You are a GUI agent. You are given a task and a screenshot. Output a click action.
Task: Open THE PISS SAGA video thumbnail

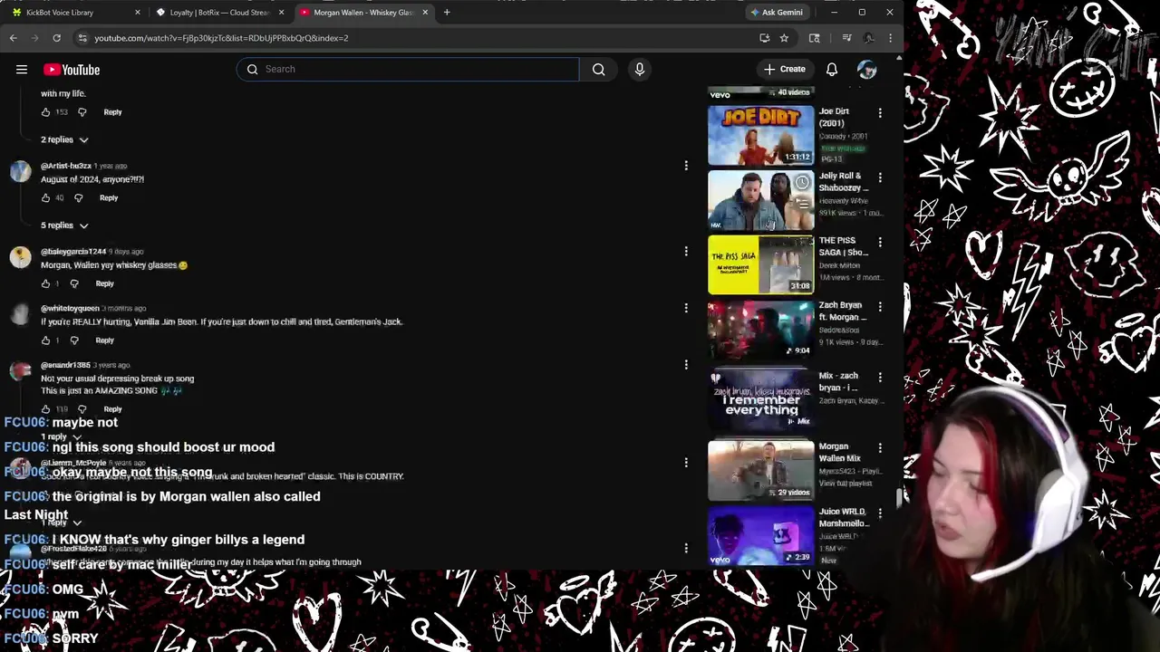tap(761, 264)
